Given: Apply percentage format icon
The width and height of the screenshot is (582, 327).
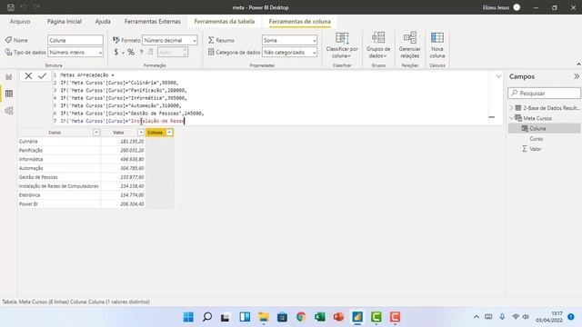Looking at the screenshot, I should click(131, 53).
